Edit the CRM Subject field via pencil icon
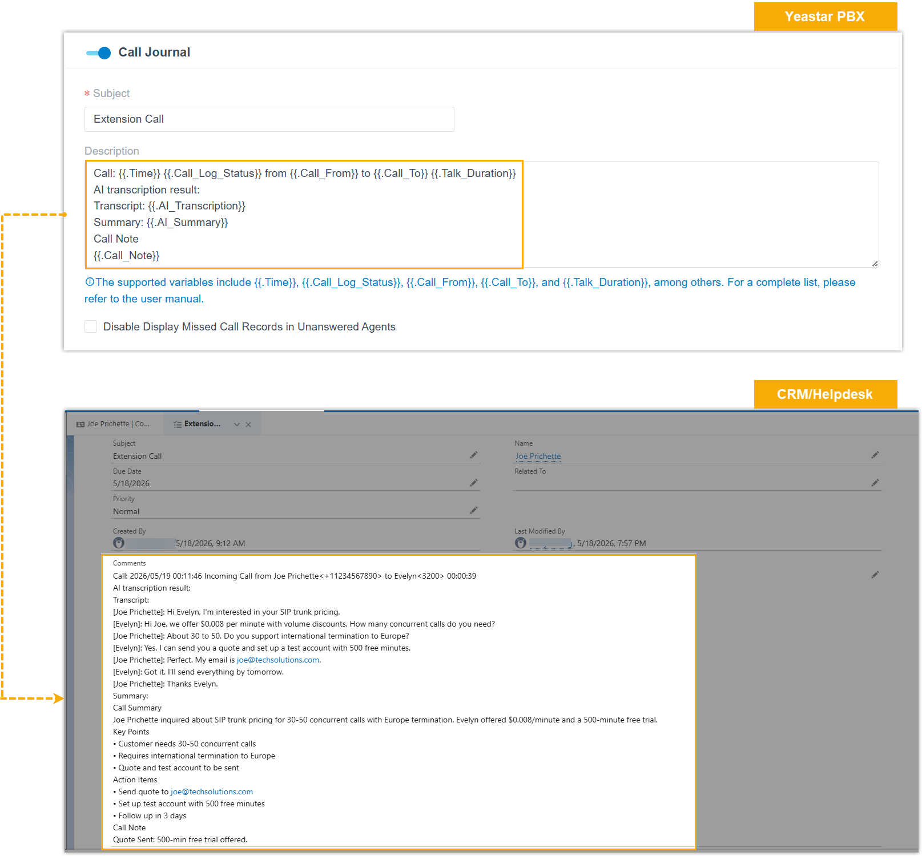Image resolution: width=922 pixels, height=856 pixels. 474,455
